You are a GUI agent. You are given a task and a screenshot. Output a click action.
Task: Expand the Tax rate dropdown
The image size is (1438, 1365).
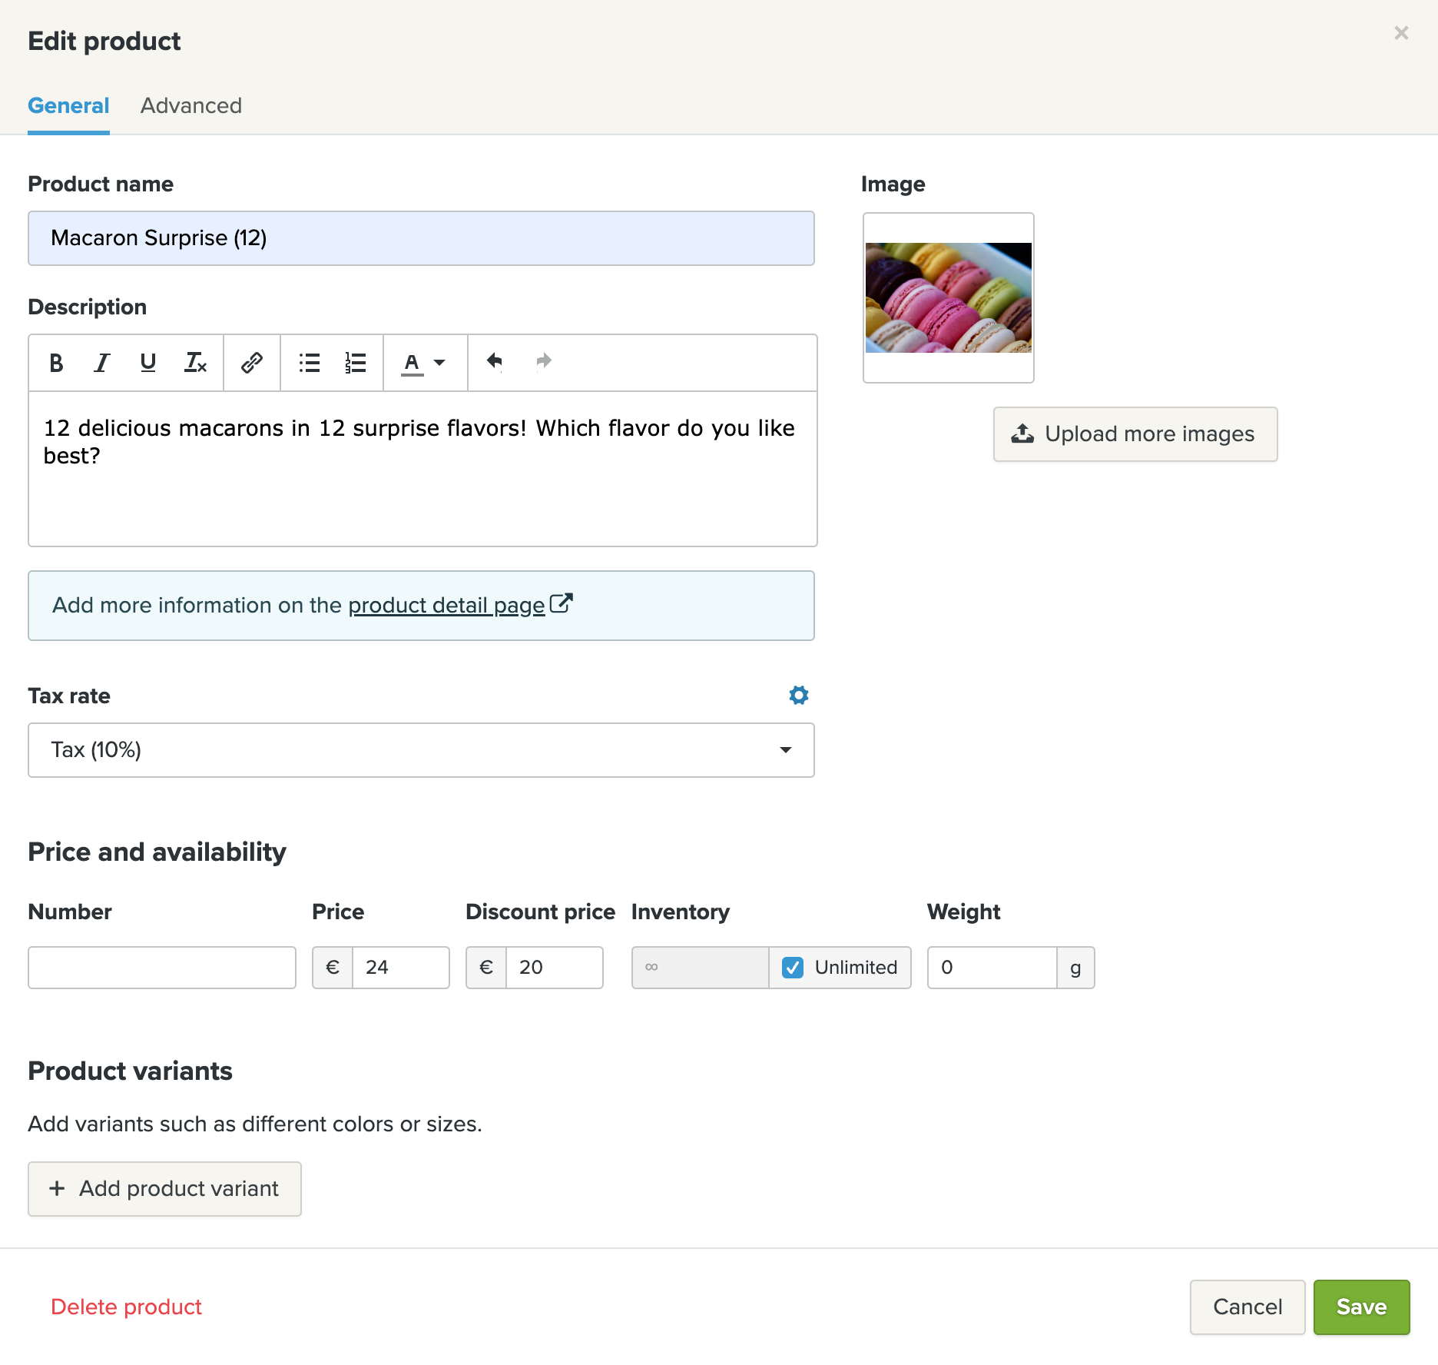pyautogui.click(x=421, y=750)
